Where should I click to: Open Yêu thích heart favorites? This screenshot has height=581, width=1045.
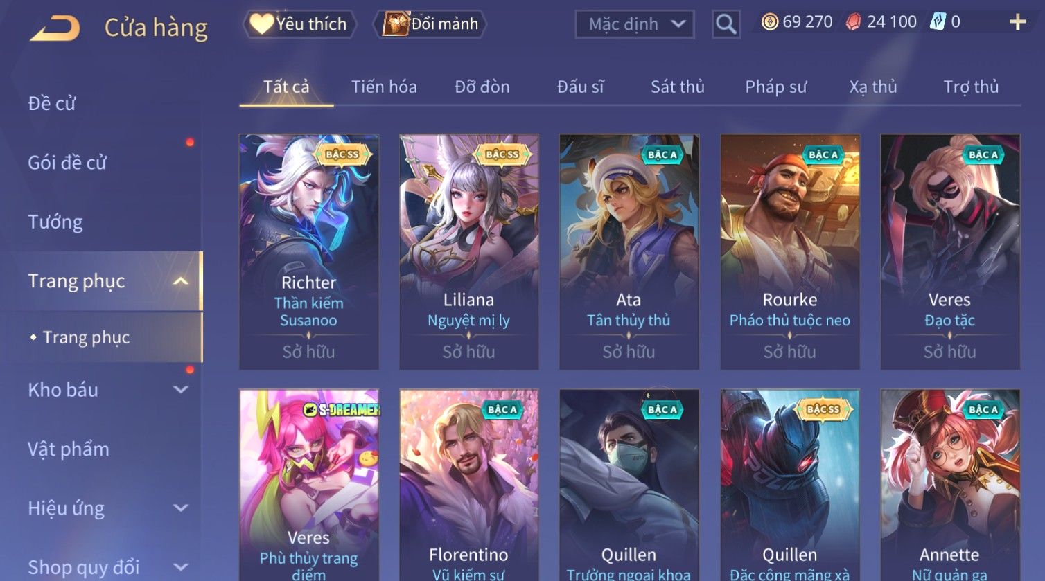click(x=299, y=24)
